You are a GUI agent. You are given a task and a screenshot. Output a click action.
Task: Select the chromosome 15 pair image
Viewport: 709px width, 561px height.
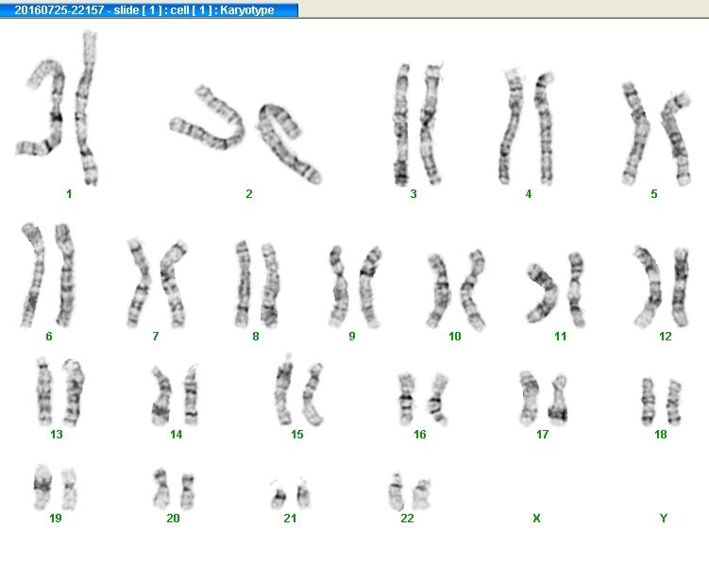[299, 389]
